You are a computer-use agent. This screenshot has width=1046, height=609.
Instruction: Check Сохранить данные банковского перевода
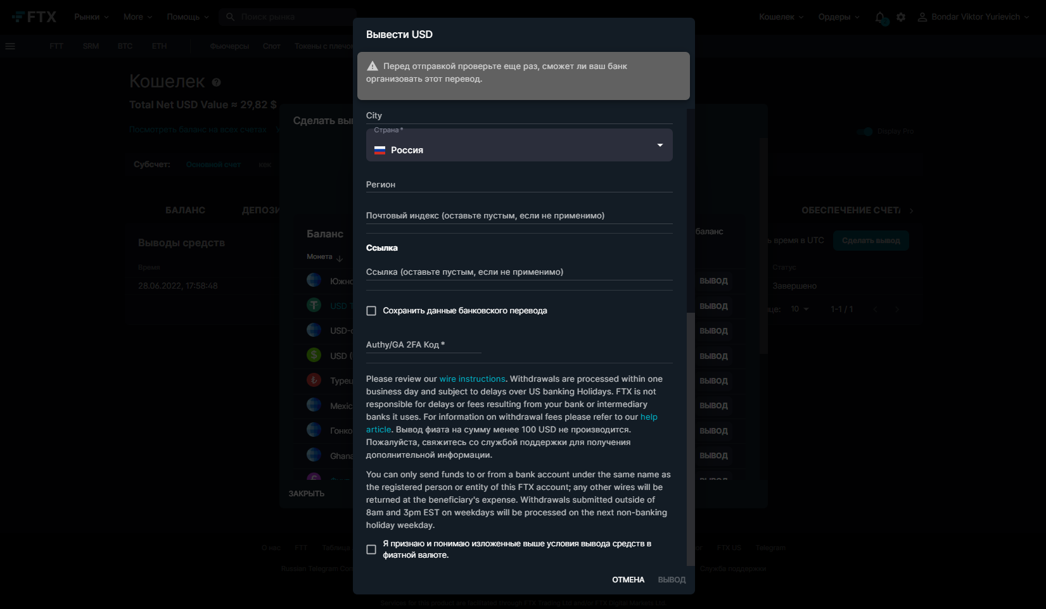371,311
